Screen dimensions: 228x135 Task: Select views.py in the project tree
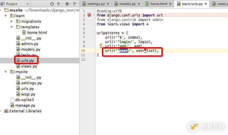[29, 66]
